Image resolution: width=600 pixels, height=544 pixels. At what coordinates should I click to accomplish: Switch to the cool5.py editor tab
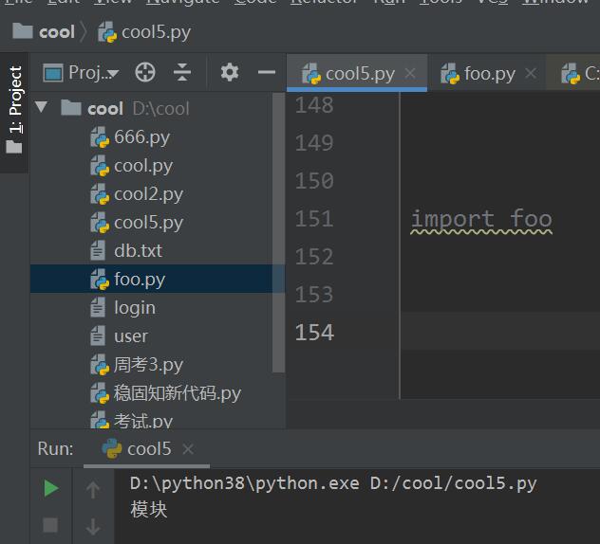tap(356, 73)
